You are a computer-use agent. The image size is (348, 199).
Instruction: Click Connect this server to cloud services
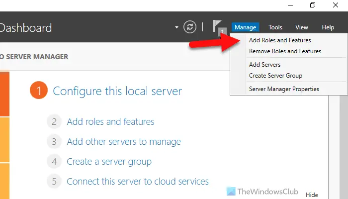138,182
